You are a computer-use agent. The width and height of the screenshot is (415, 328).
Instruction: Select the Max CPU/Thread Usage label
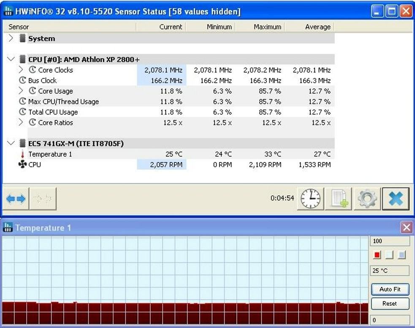(x=63, y=102)
